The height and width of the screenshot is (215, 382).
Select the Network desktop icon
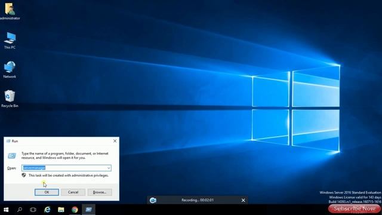coord(10,70)
